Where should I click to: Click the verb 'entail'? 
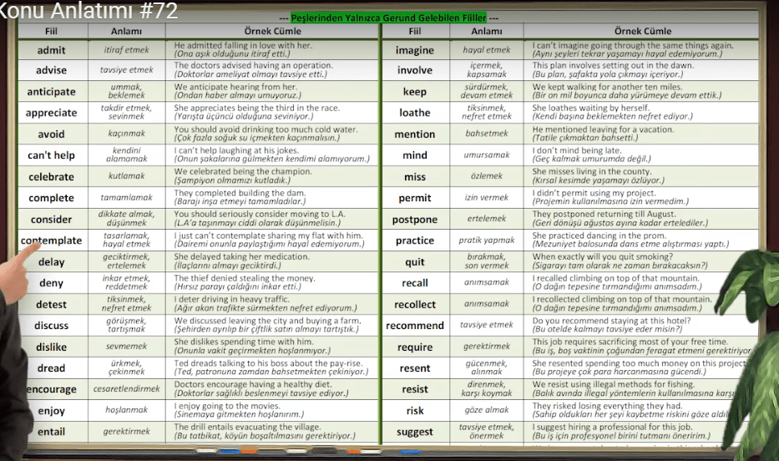51,432
